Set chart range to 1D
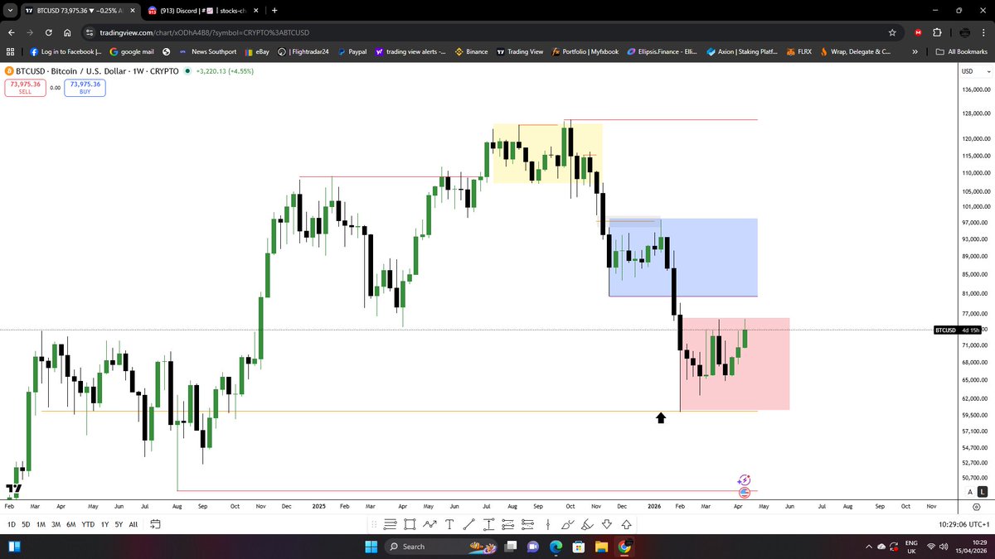The image size is (995, 559). pos(12,524)
